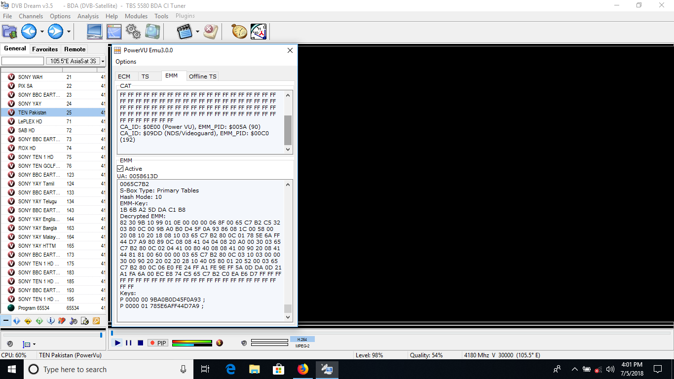Click the red heart favorites icon
Viewport: 674px width, 379px height.
62,321
